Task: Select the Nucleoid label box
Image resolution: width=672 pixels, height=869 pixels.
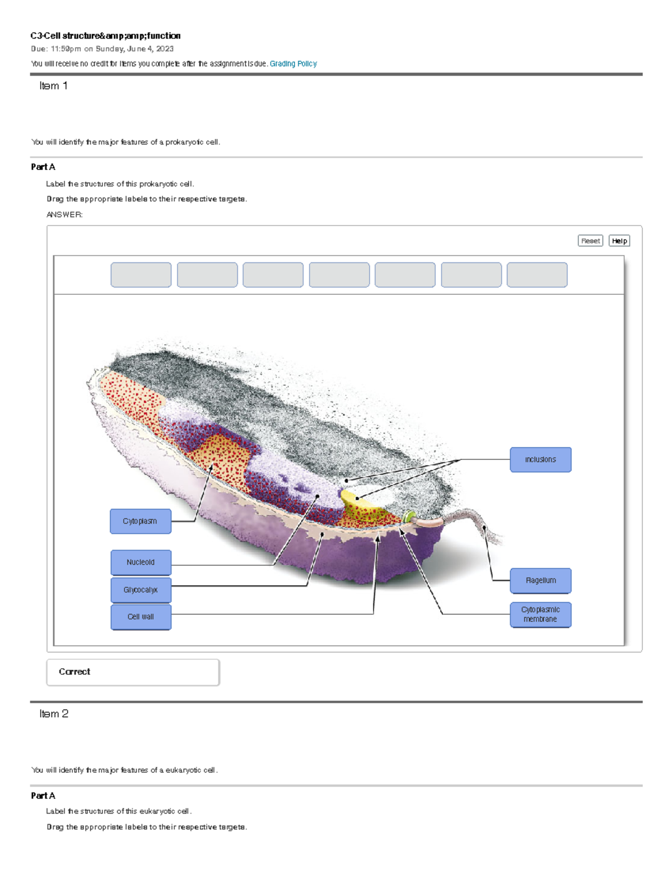Action: [x=141, y=562]
